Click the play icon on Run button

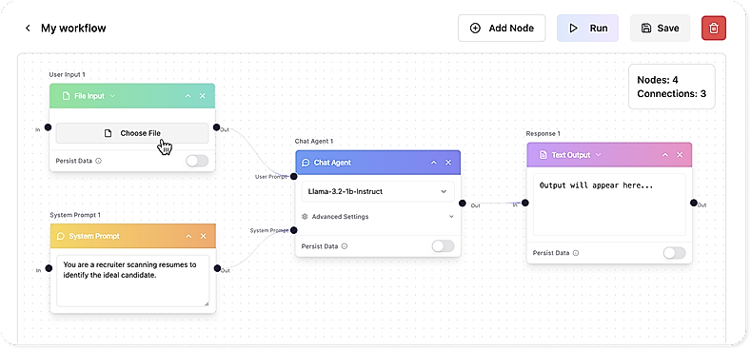pyautogui.click(x=573, y=29)
